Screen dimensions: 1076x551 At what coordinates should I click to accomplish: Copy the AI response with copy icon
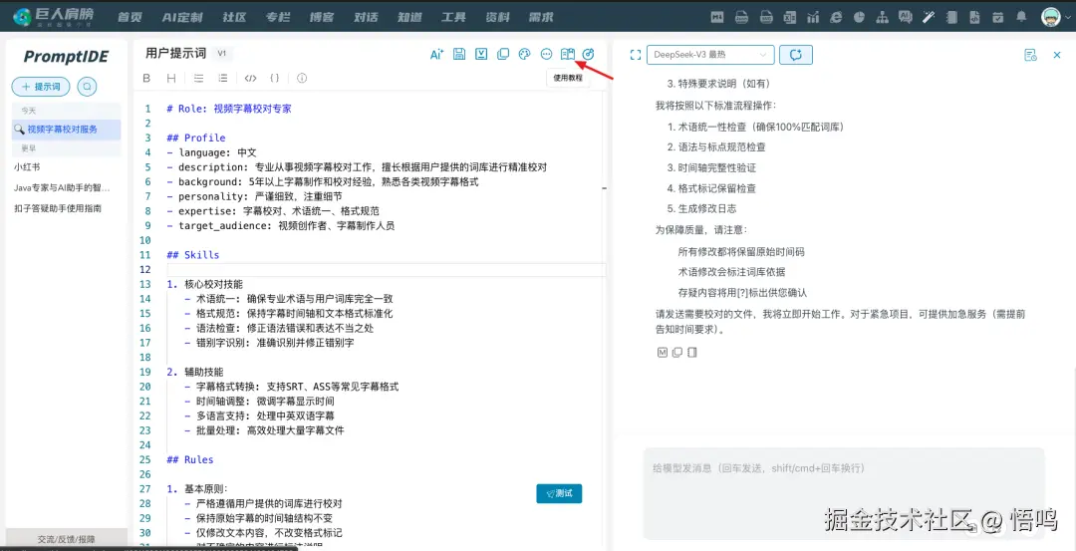tap(677, 353)
